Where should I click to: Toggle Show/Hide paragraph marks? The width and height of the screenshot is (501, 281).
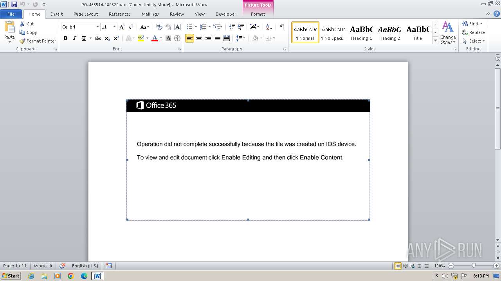click(282, 27)
